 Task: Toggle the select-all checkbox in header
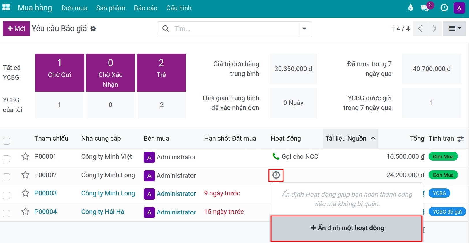click(6, 141)
